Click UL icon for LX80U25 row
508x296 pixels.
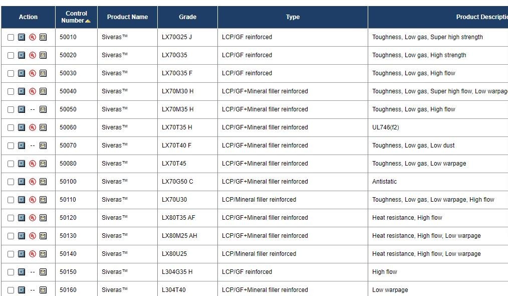click(33, 254)
